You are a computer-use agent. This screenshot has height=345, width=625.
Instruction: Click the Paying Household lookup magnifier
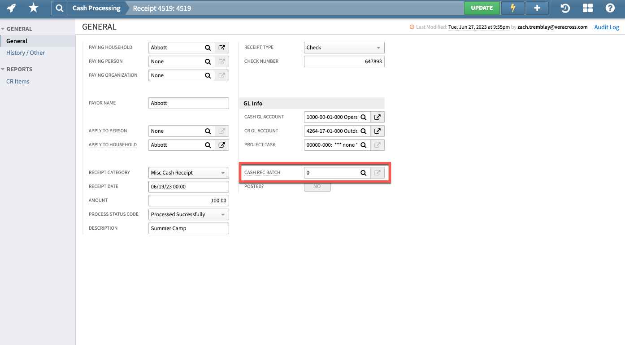click(x=208, y=47)
